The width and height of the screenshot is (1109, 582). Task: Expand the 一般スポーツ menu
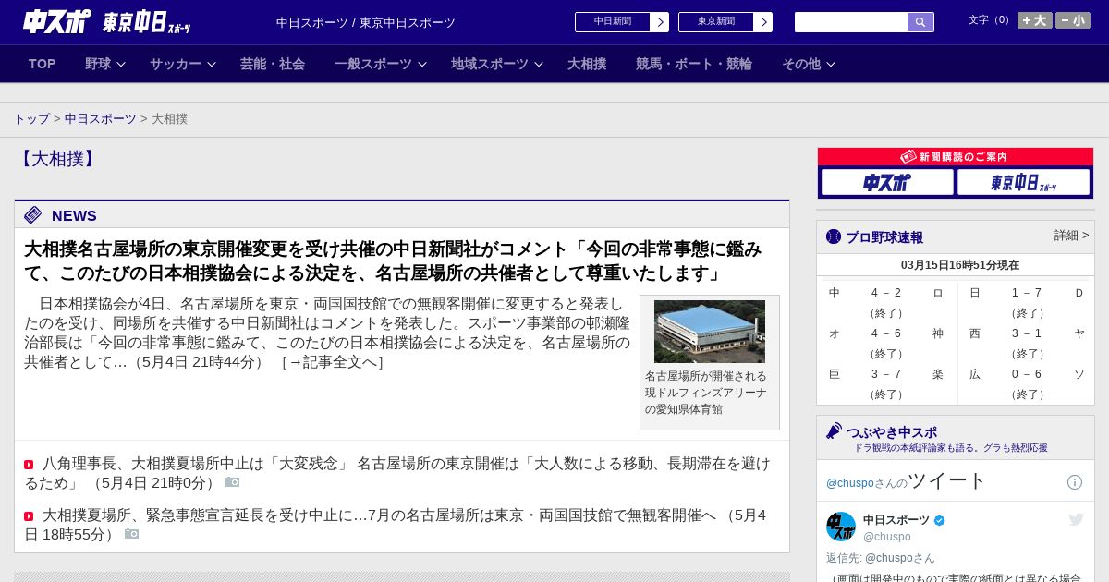click(x=381, y=64)
